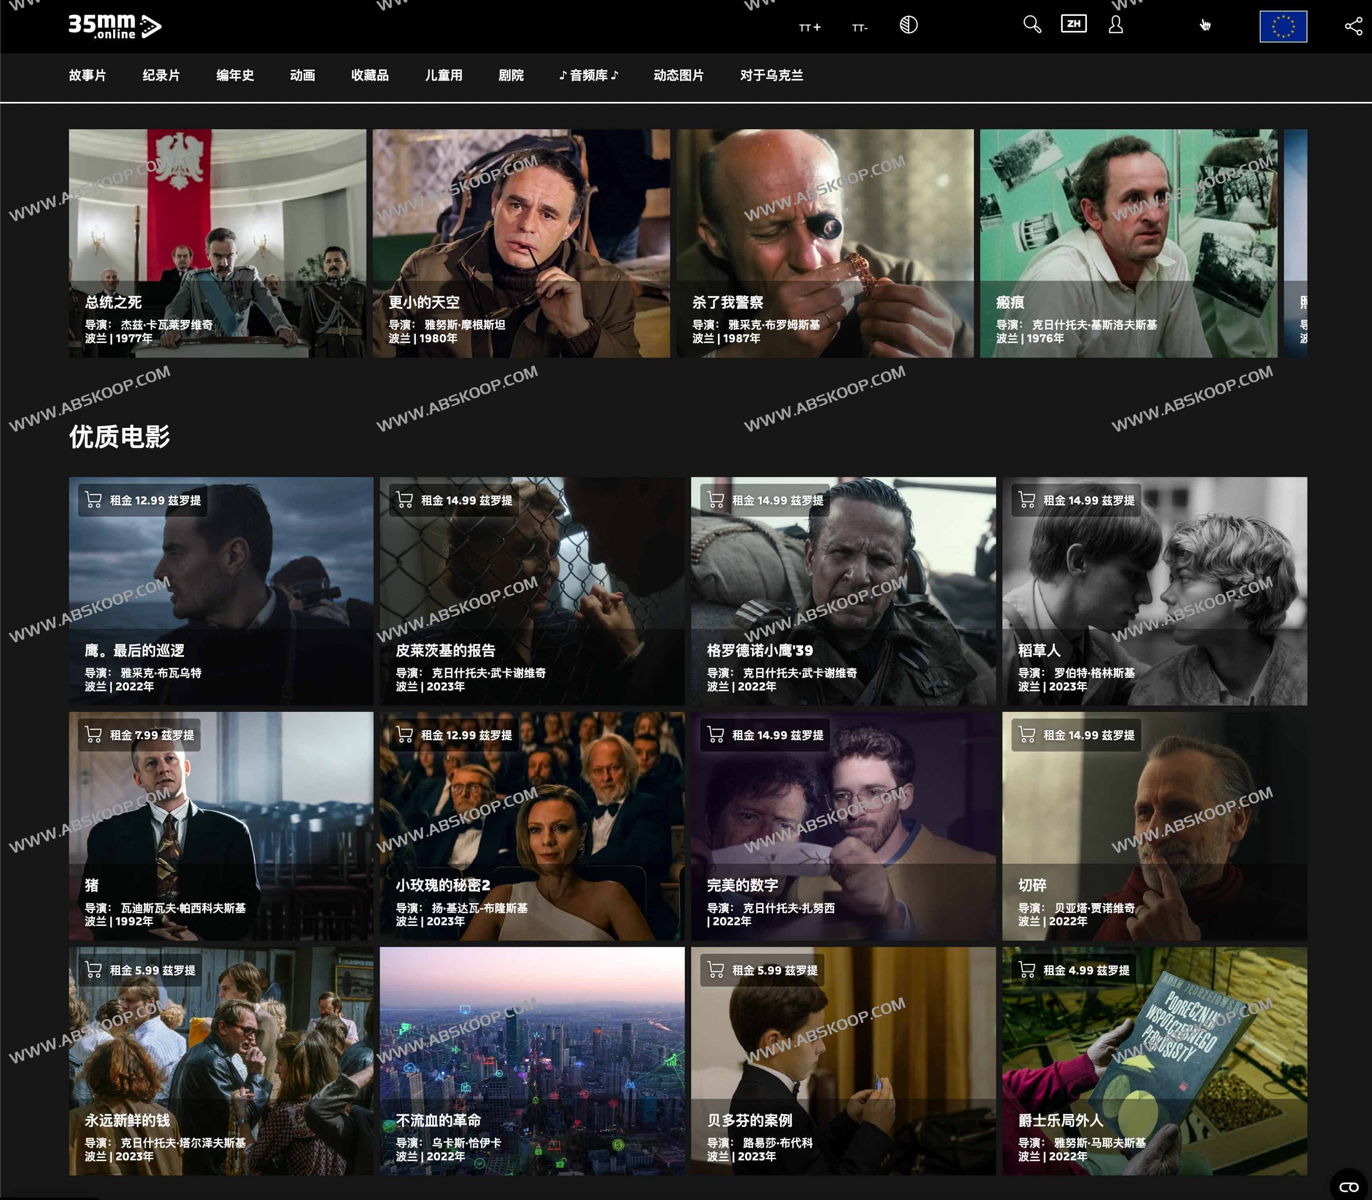This screenshot has width=1372, height=1200.
Task: Open the search magnifier icon
Action: click(x=1032, y=25)
